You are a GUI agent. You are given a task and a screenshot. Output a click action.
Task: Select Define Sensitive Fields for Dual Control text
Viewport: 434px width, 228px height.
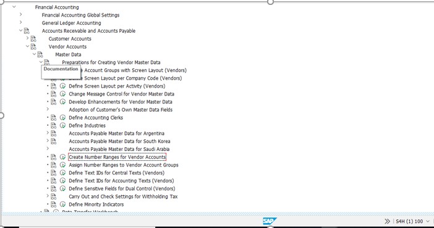click(122, 189)
